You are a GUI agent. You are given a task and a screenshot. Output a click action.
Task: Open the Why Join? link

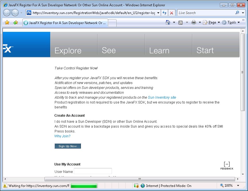click(x=62, y=136)
